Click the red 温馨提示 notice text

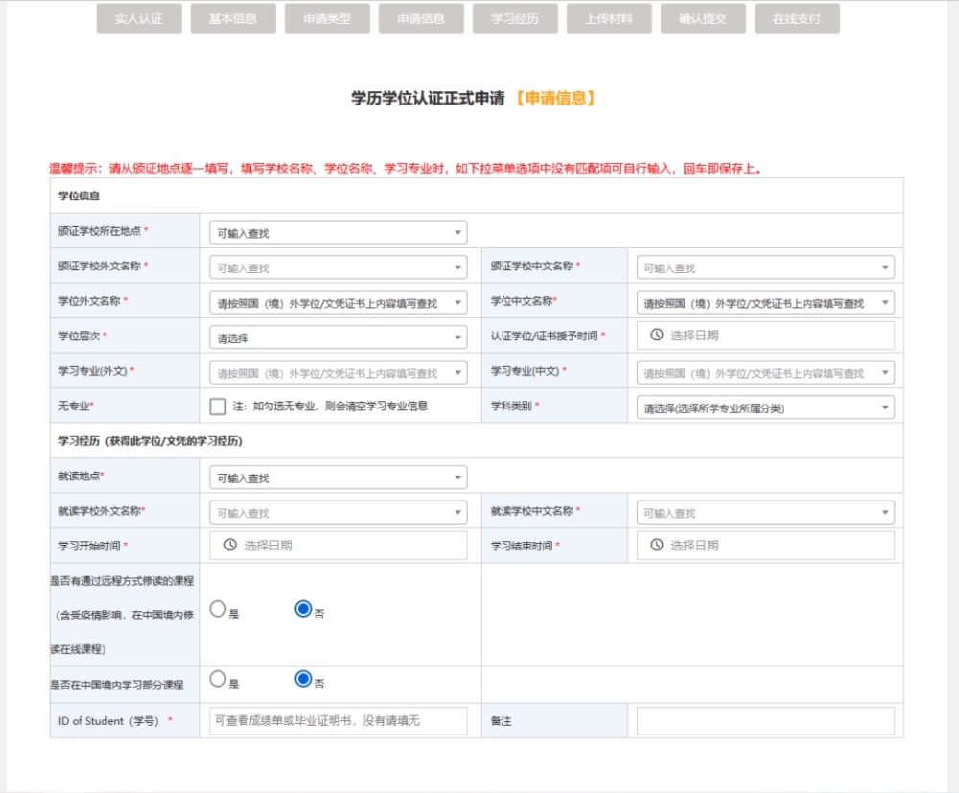pos(405,168)
